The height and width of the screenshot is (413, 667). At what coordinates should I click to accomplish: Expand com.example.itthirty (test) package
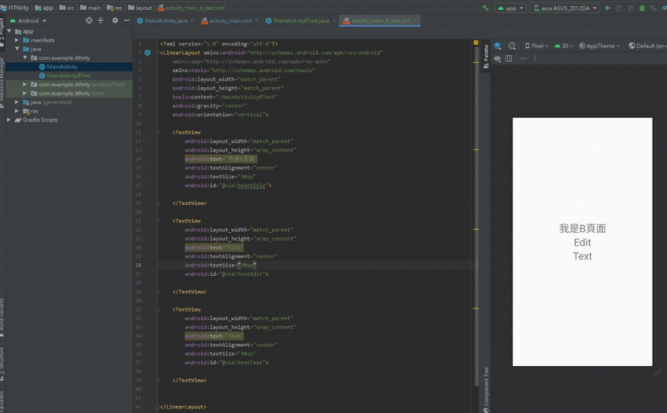(x=25, y=93)
